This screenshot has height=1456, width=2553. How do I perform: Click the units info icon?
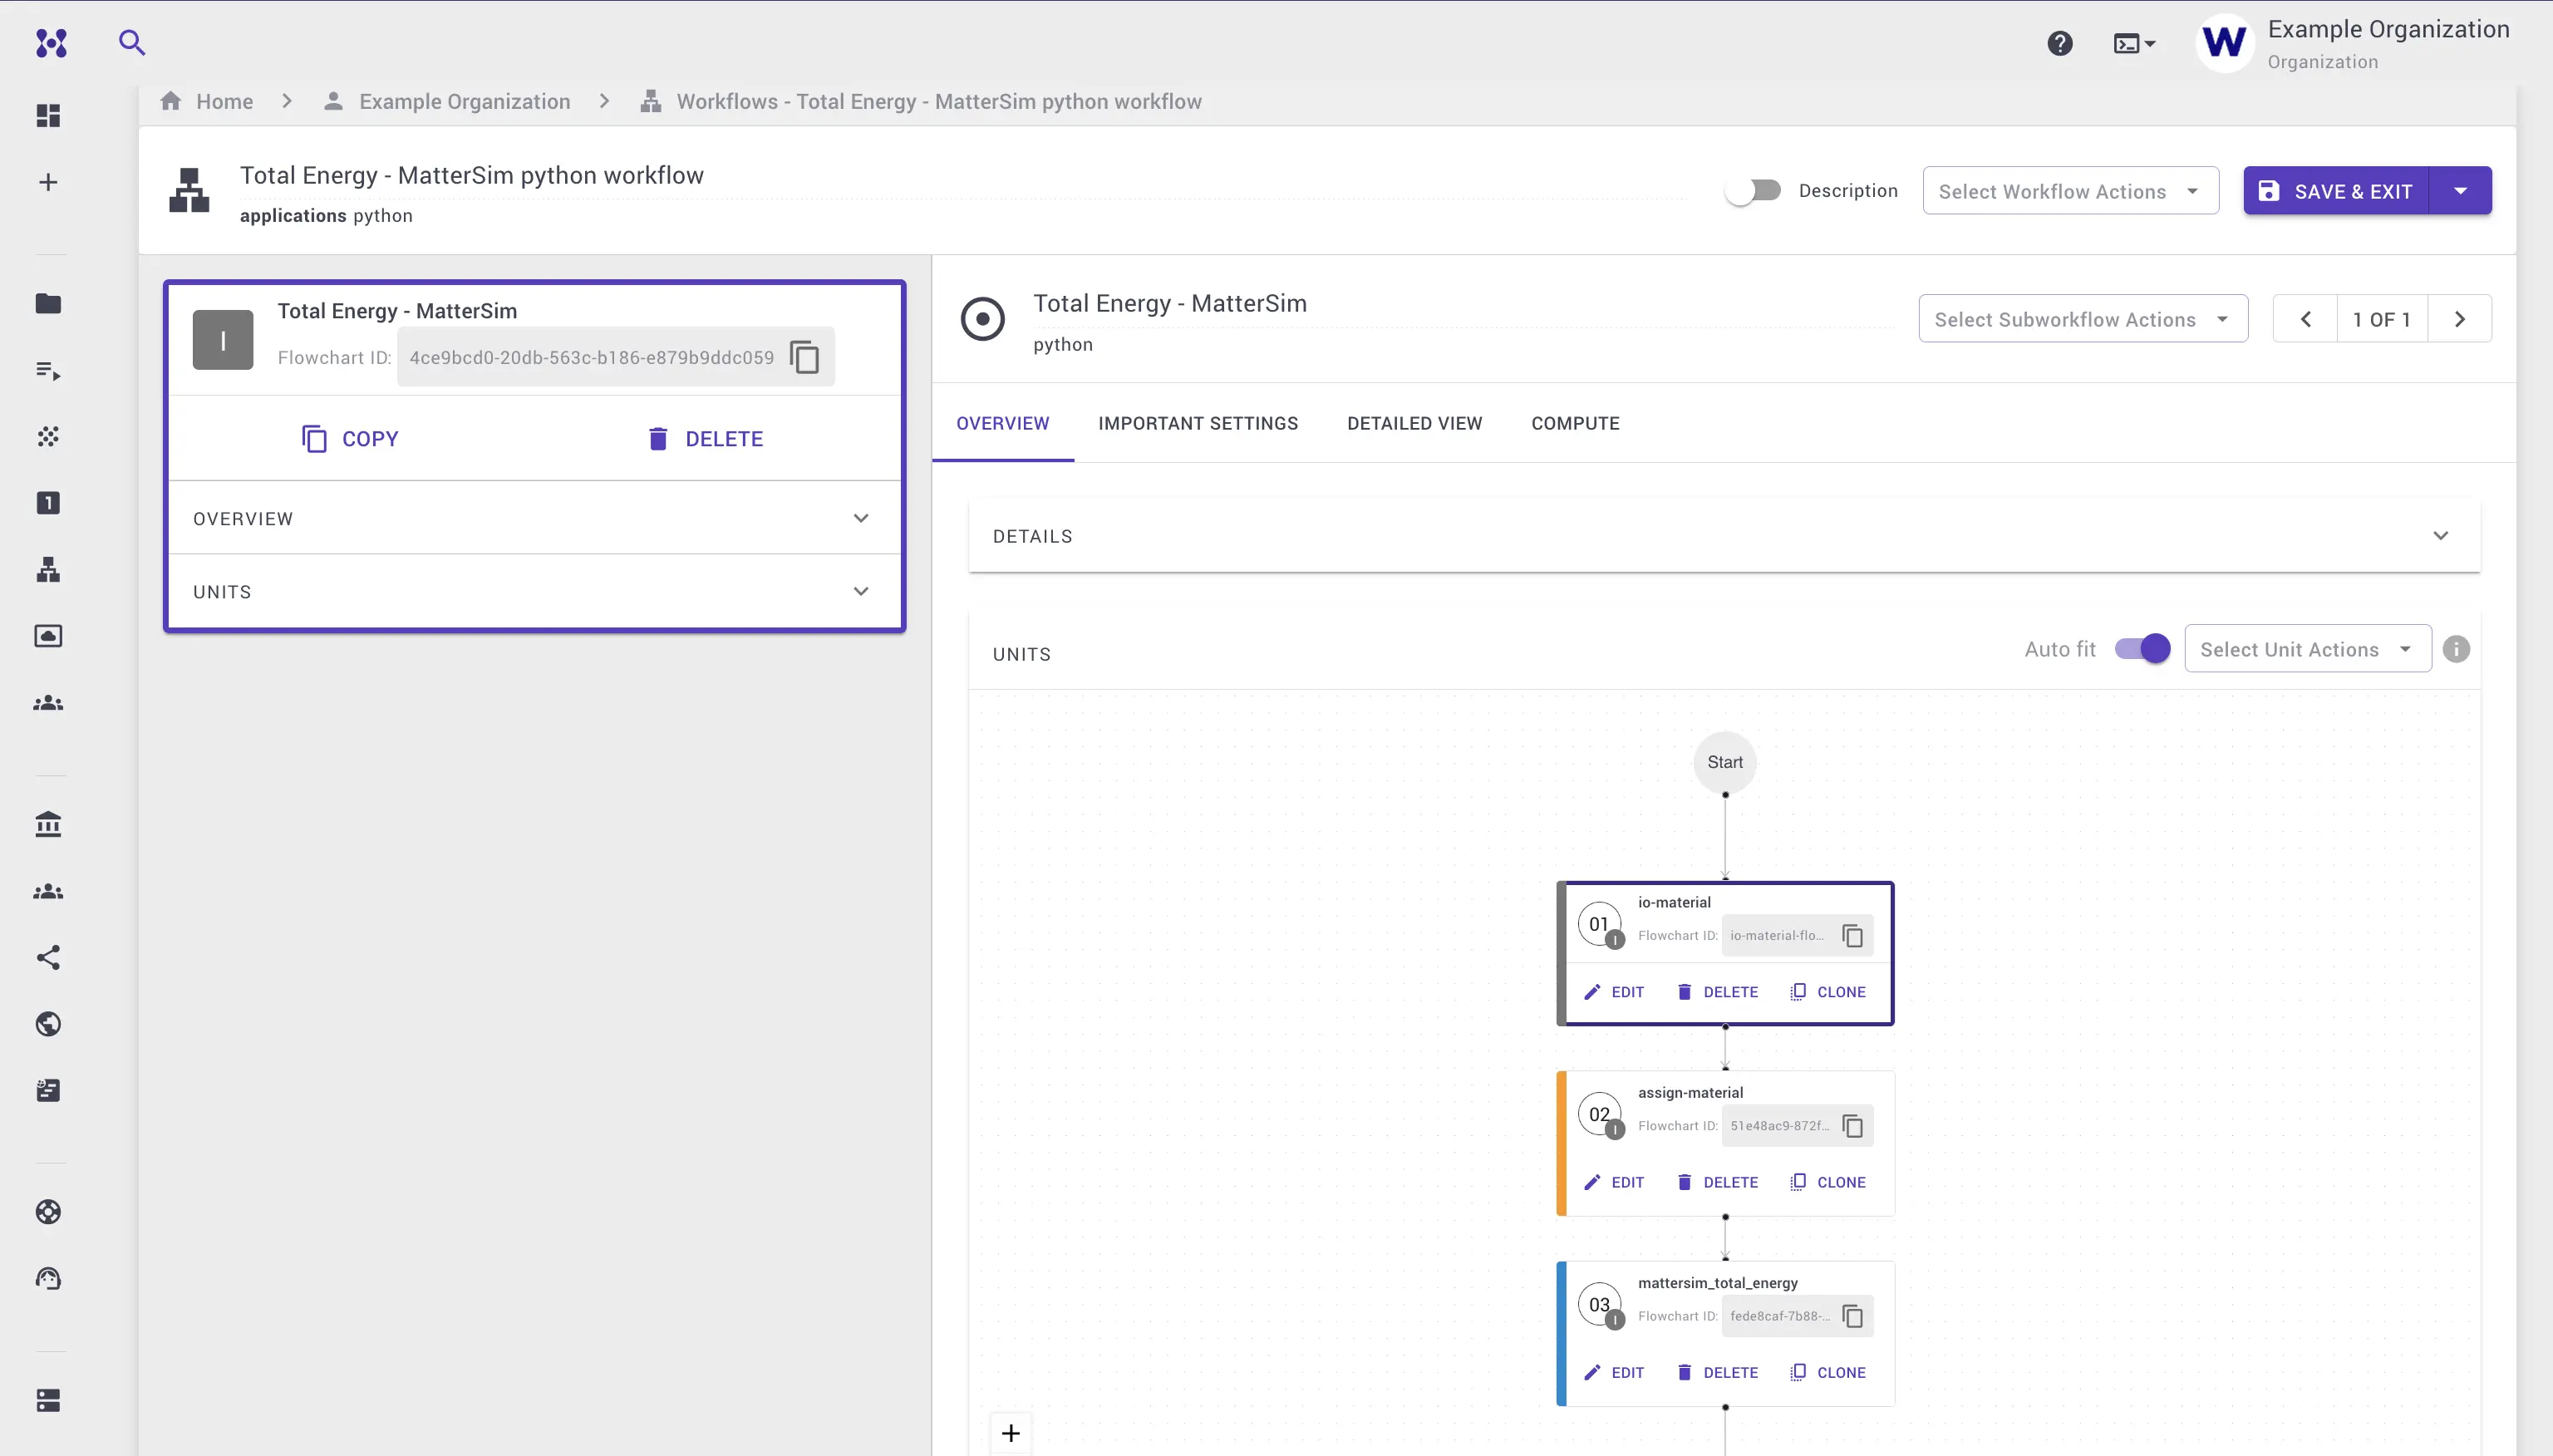pyautogui.click(x=2456, y=650)
